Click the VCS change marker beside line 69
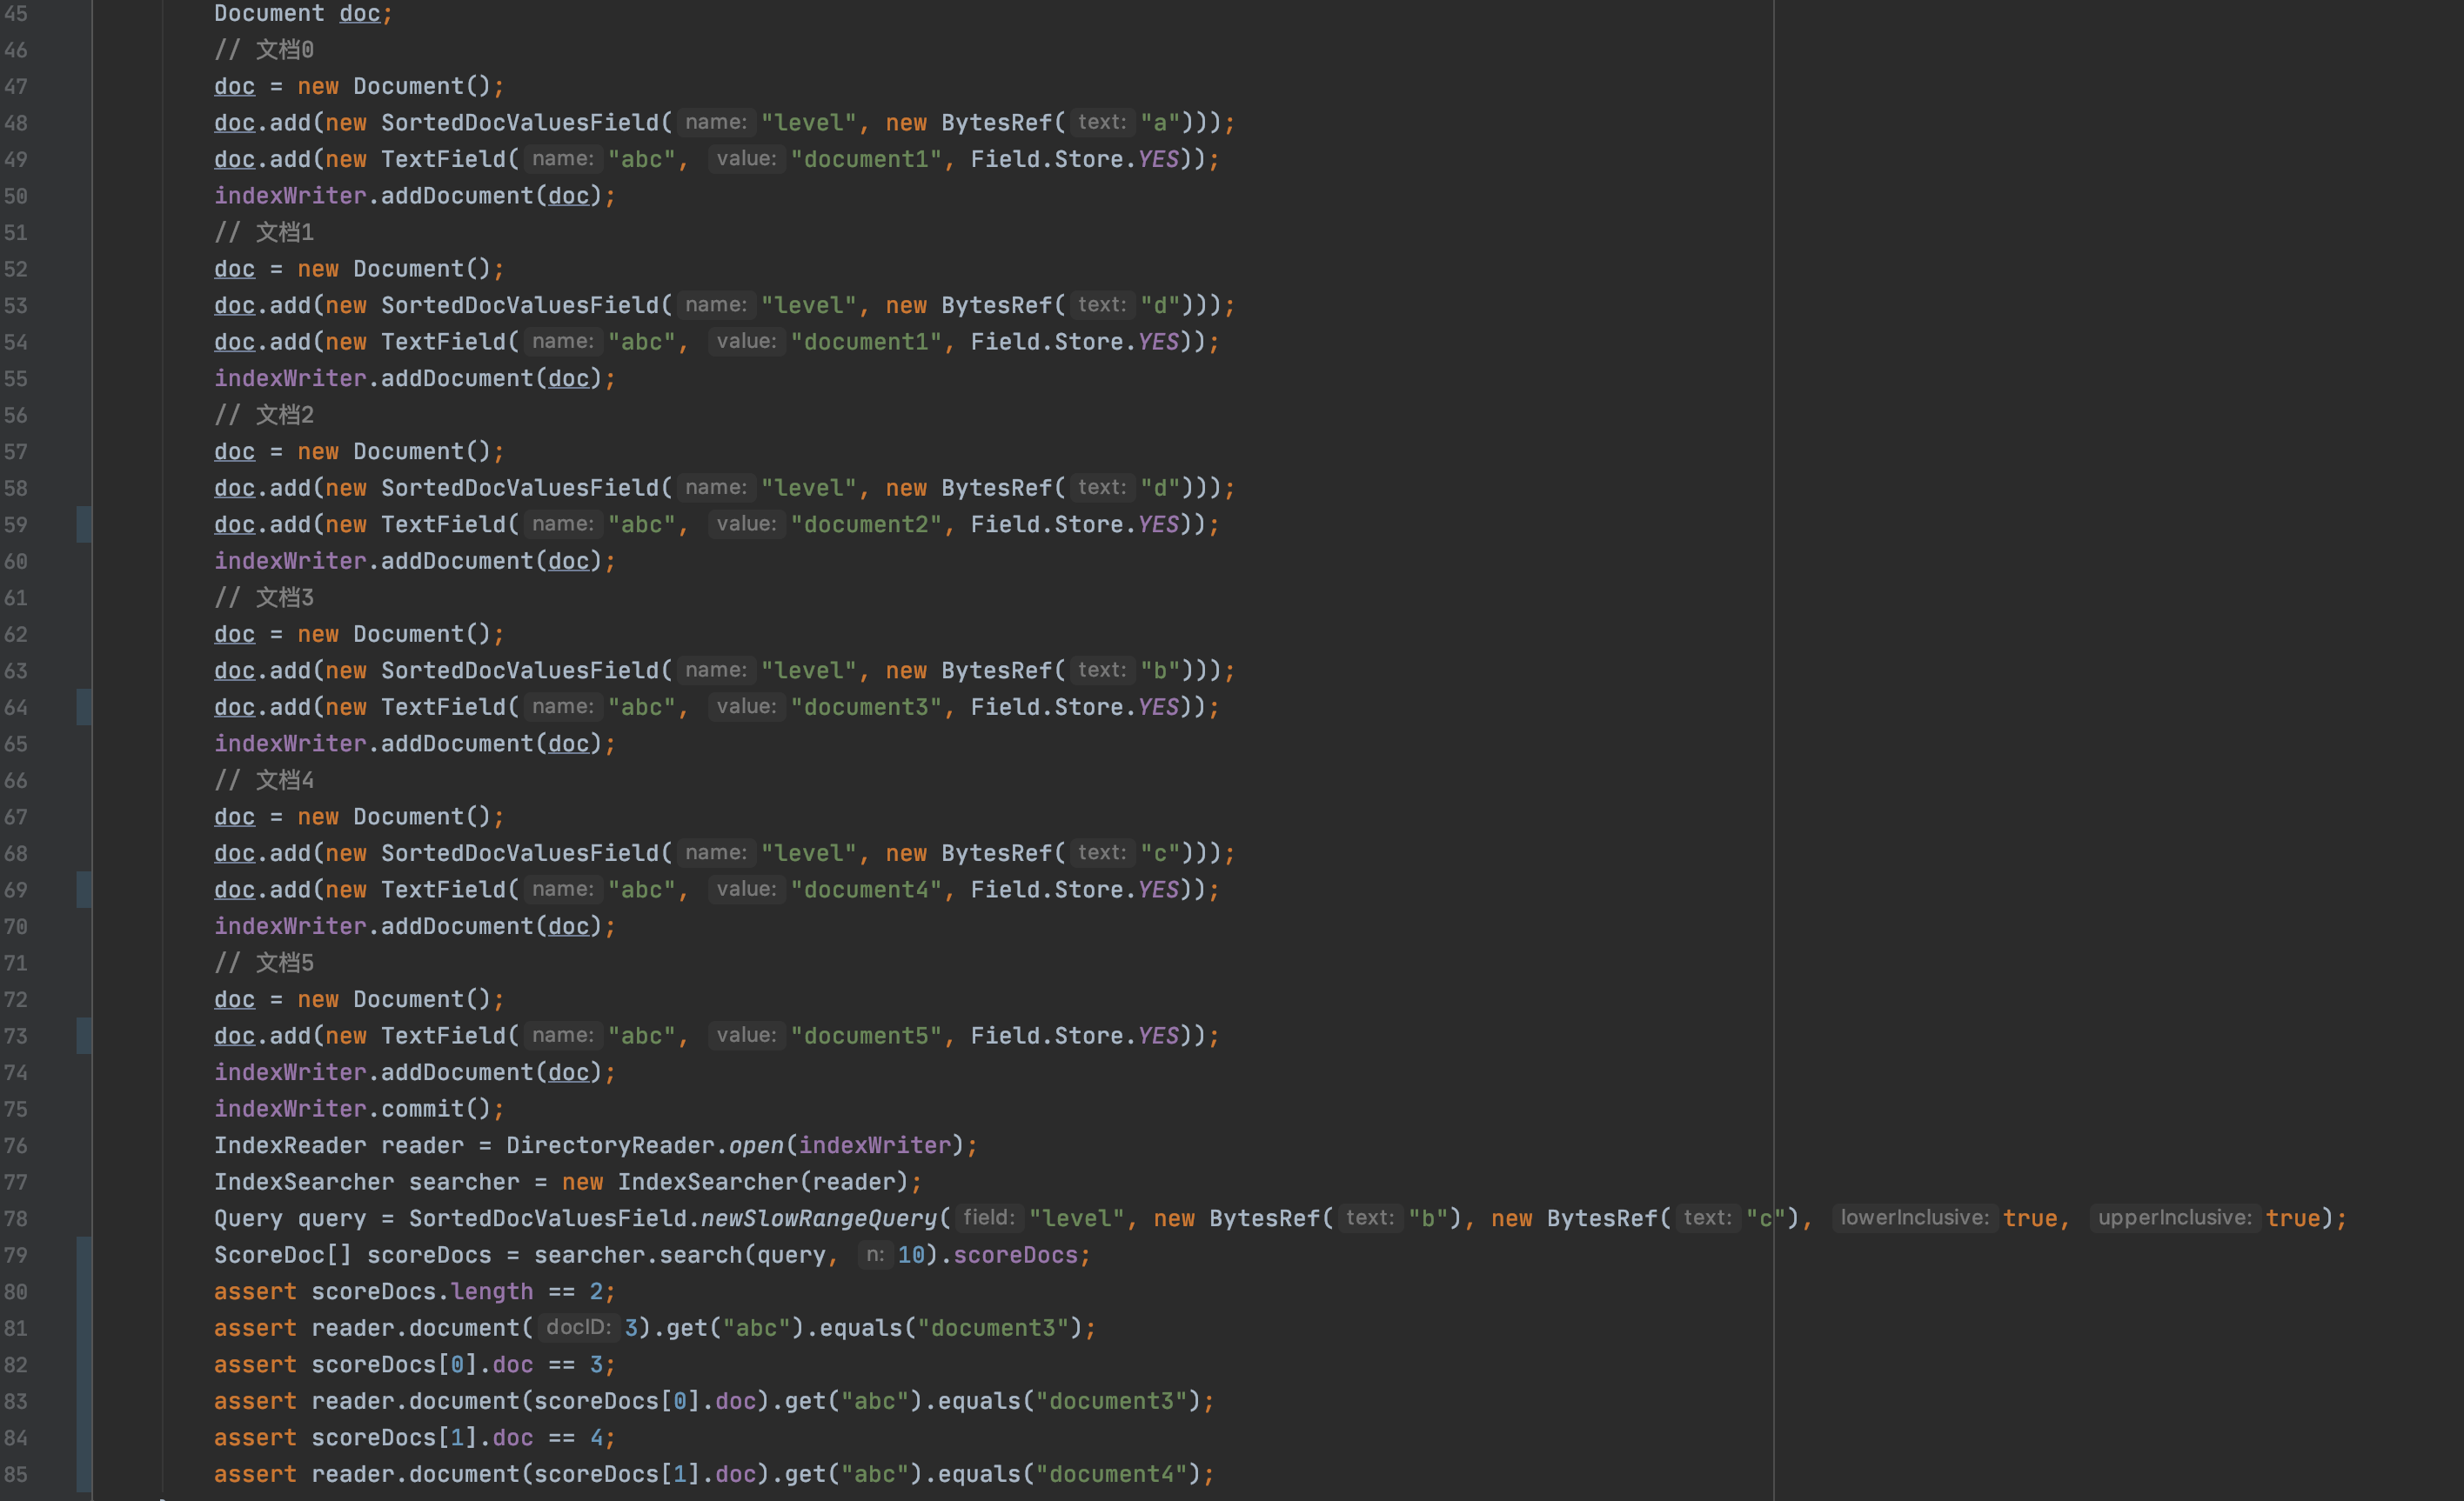2464x1501 pixels. [x=84, y=891]
